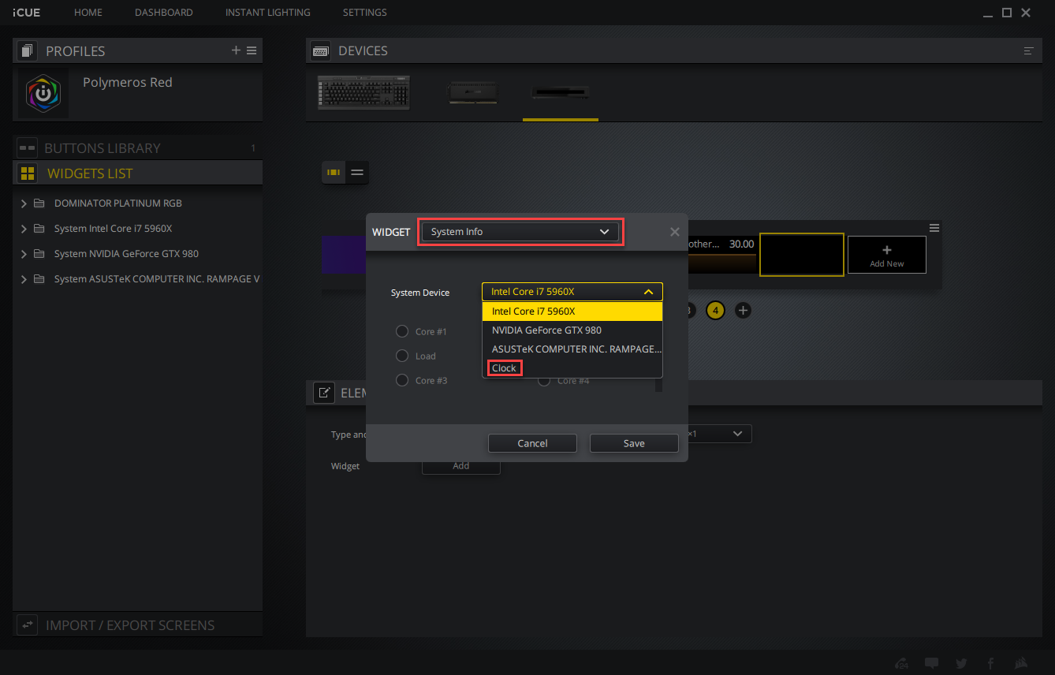Open the chat bubble feedback icon
1055x675 pixels.
tap(931, 663)
